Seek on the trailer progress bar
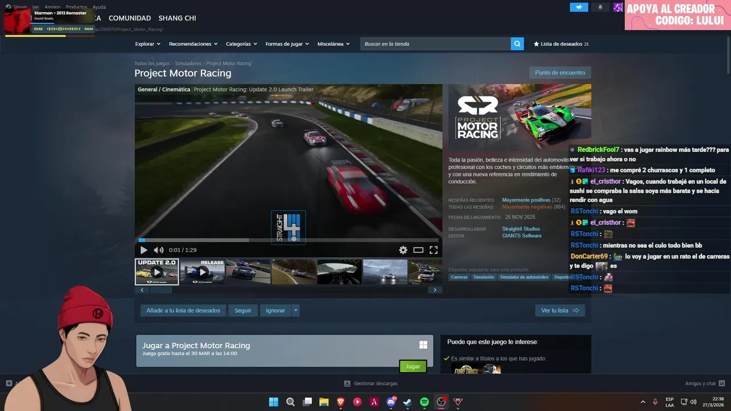731x411 pixels. point(288,240)
